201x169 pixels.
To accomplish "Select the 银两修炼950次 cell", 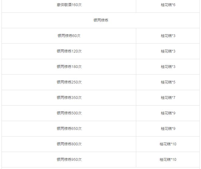I will click(69, 160).
